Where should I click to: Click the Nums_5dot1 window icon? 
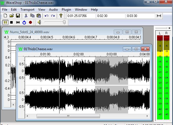pos(6,32)
